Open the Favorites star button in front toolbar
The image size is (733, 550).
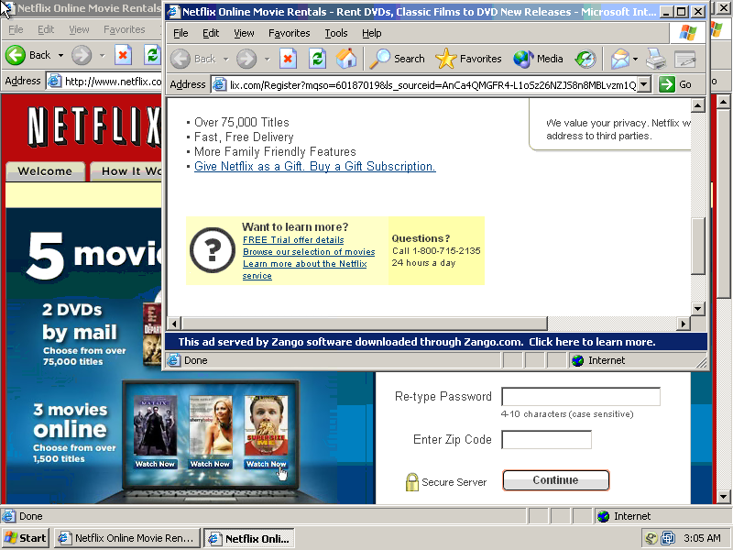[468, 59]
